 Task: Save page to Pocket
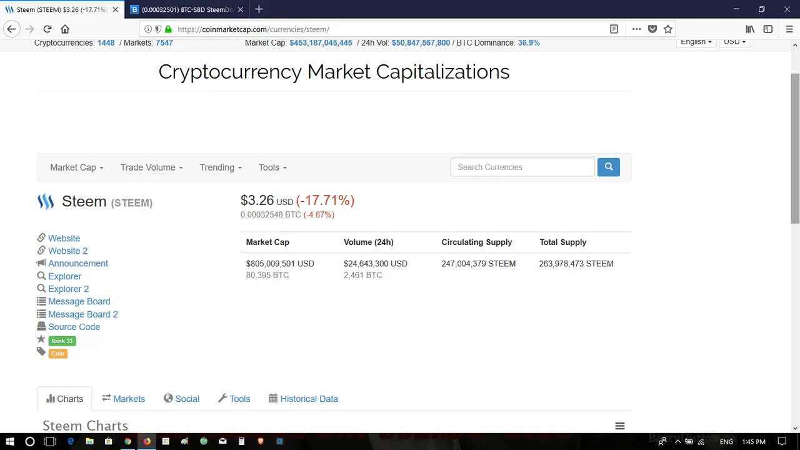652,29
